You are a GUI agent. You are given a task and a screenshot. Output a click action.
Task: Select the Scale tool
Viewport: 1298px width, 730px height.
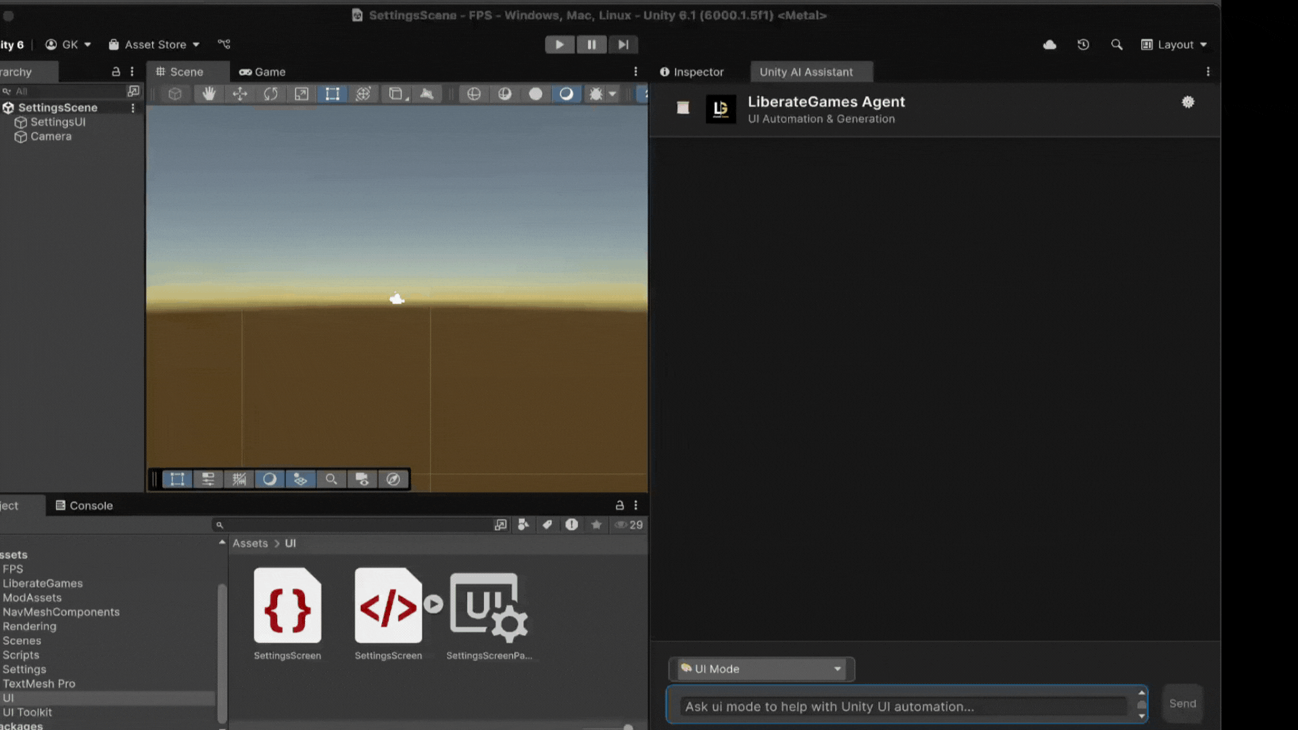pyautogui.click(x=302, y=94)
